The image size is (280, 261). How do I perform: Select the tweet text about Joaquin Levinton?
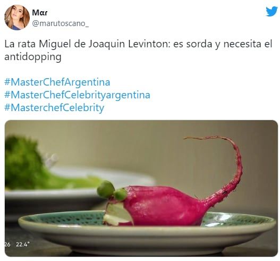click(138, 50)
